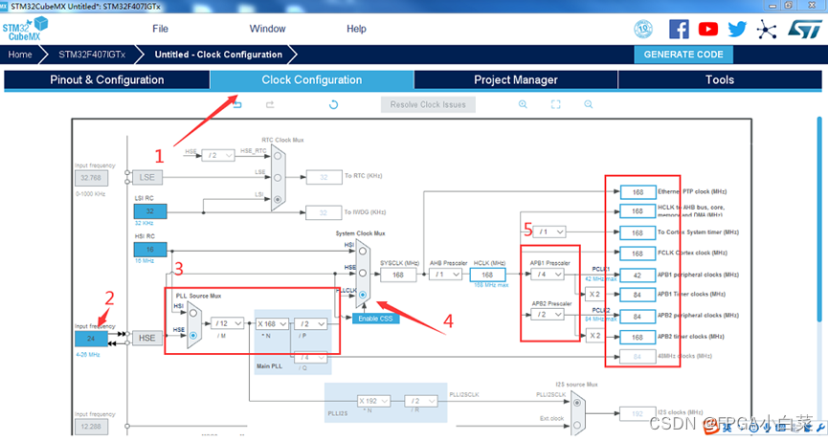Open the 10-year anniversary badge icon

coord(643,29)
